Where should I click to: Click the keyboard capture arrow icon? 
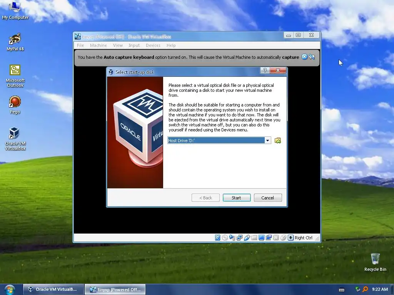click(x=290, y=237)
